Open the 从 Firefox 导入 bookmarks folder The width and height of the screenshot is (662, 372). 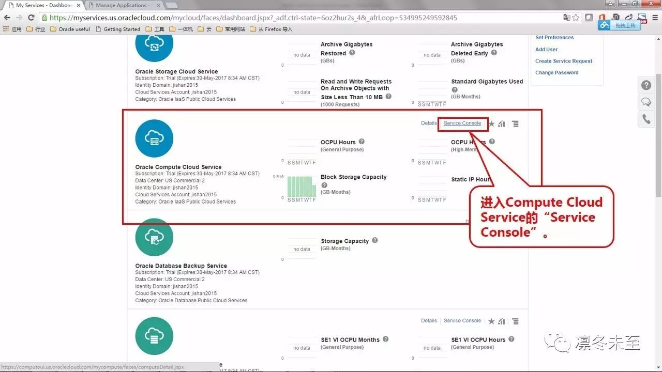(x=271, y=29)
